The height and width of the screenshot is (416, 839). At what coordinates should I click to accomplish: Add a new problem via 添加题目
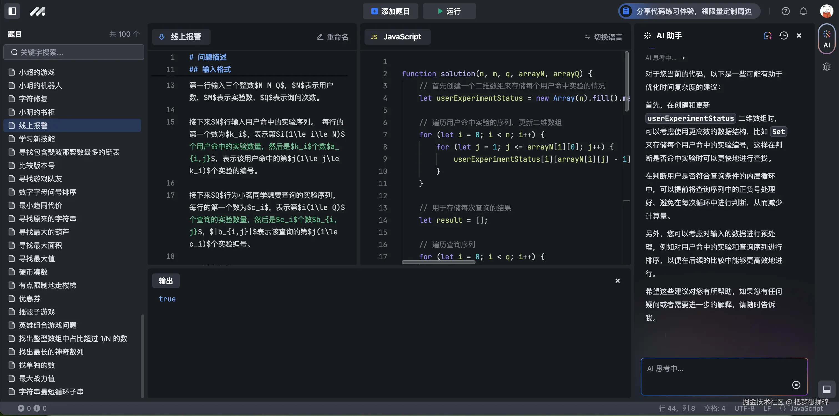(x=390, y=11)
